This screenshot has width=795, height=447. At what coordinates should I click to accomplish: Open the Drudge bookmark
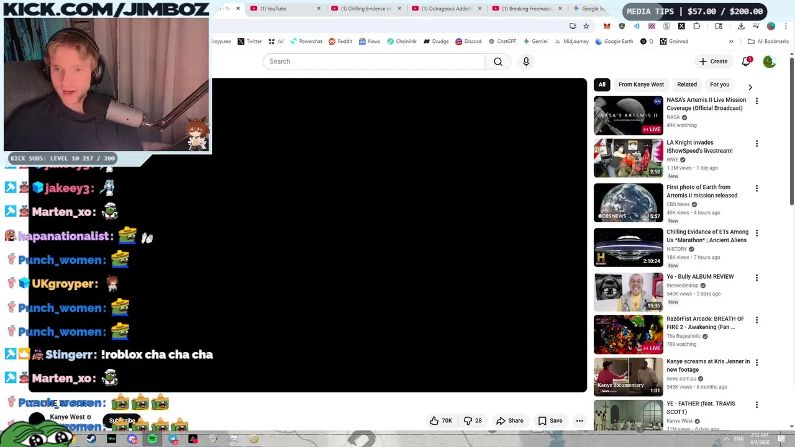[x=436, y=42]
